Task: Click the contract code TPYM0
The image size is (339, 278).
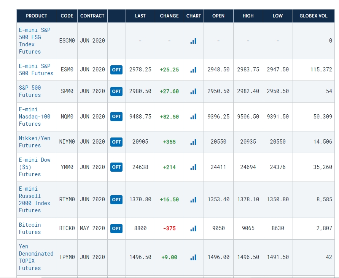Action: (x=67, y=257)
